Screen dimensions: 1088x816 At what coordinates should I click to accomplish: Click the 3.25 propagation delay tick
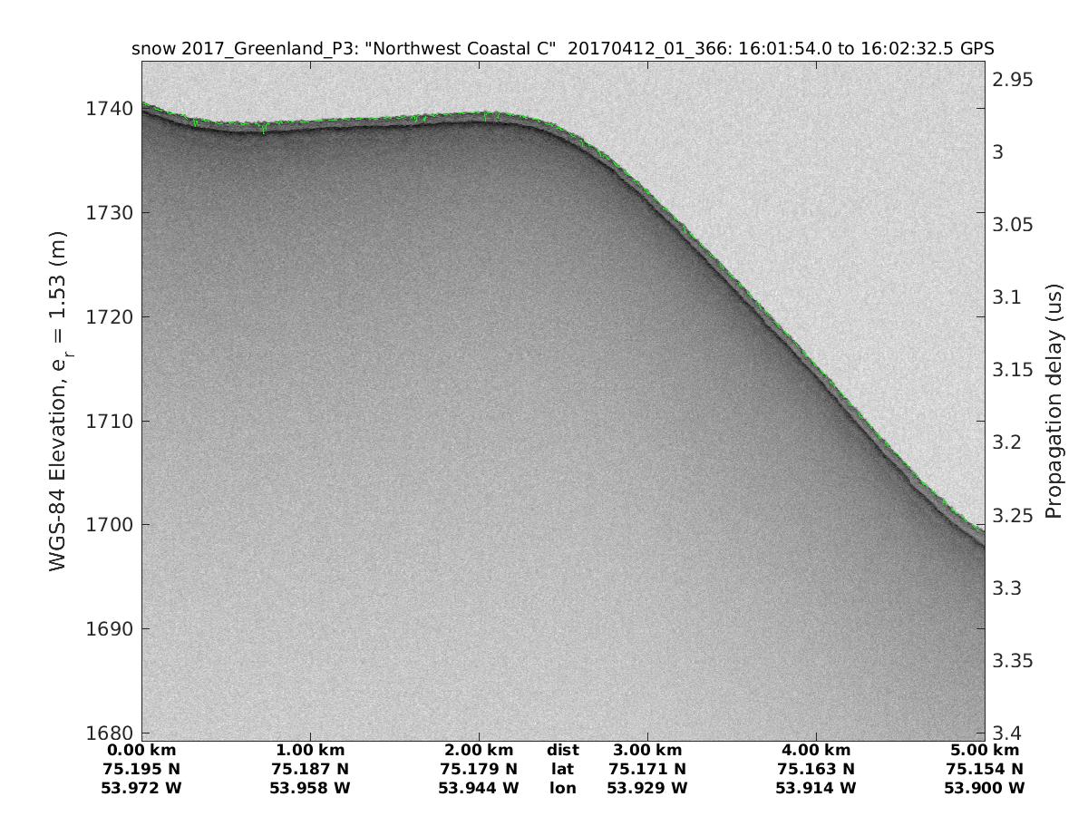1012,515
